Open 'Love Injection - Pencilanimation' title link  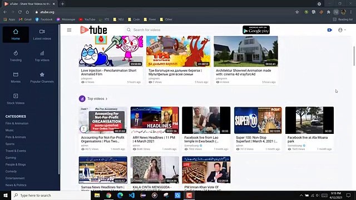click(108, 72)
